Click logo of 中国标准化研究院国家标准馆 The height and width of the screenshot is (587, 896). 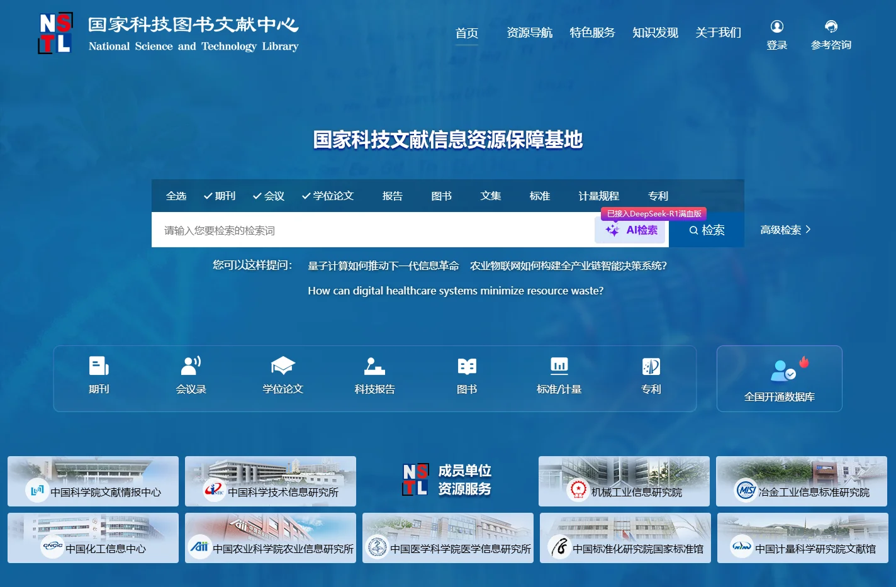[559, 547]
